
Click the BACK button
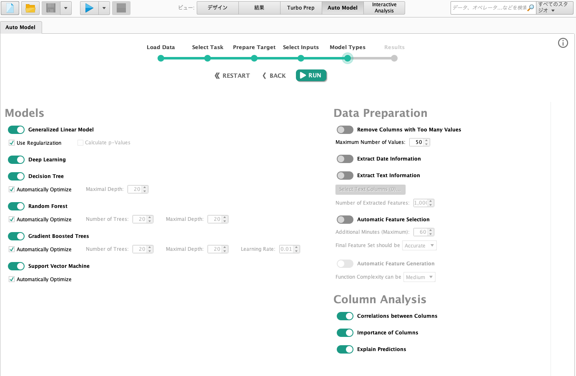[274, 76]
